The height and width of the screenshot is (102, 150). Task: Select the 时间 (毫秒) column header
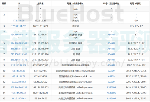tap(136, 4)
